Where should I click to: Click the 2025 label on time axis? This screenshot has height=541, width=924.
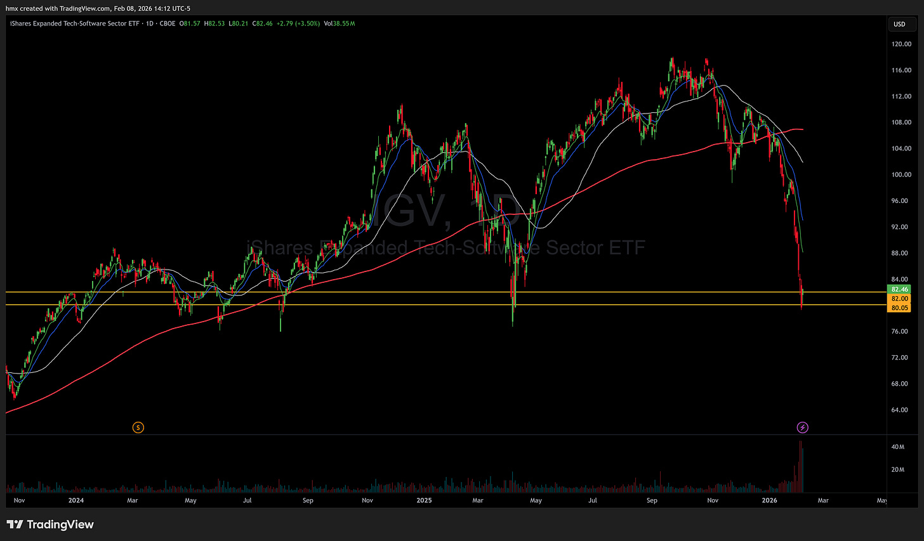(x=424, y=500)
